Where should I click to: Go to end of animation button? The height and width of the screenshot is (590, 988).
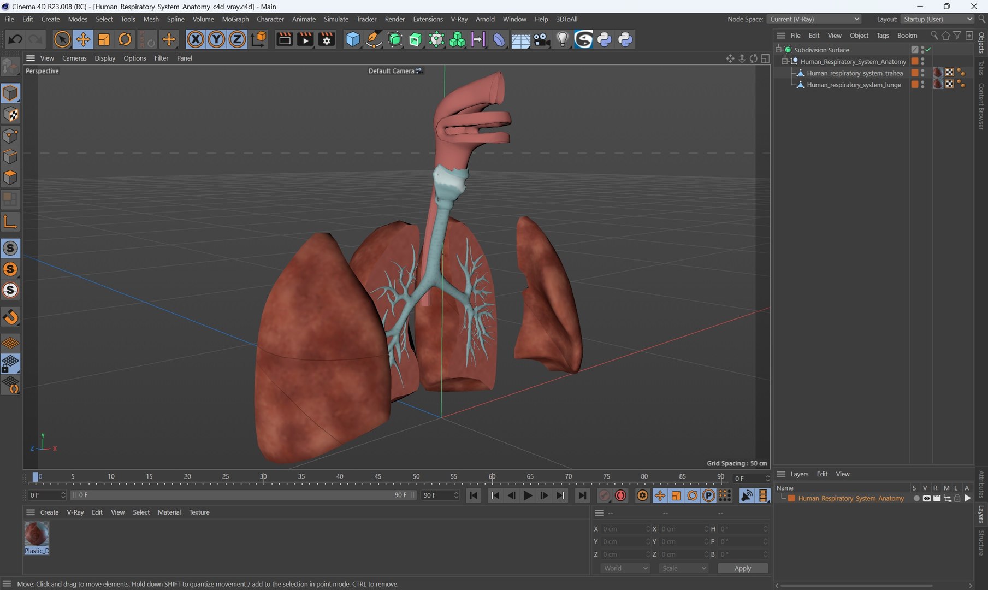[x=582, y=495]
